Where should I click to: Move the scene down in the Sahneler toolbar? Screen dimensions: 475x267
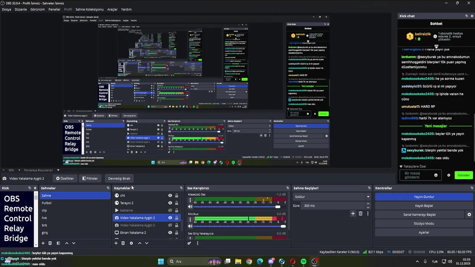click(x=73, y=243)
